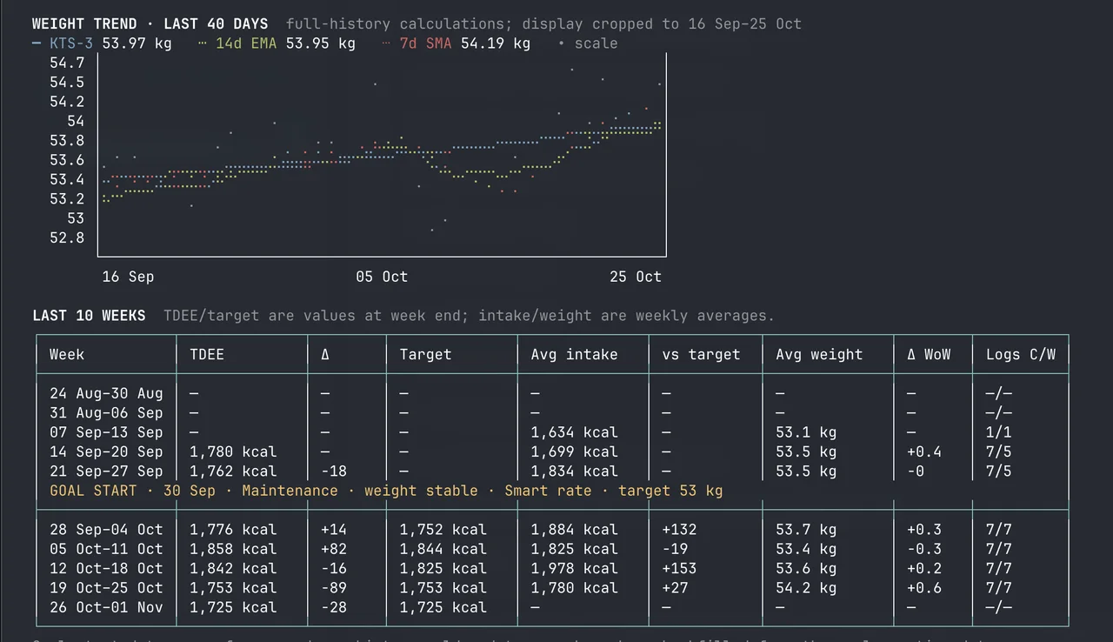Screen dimensions: 1113x642
Task: Click vs target value +153
Action: click(x=680, y=568)
